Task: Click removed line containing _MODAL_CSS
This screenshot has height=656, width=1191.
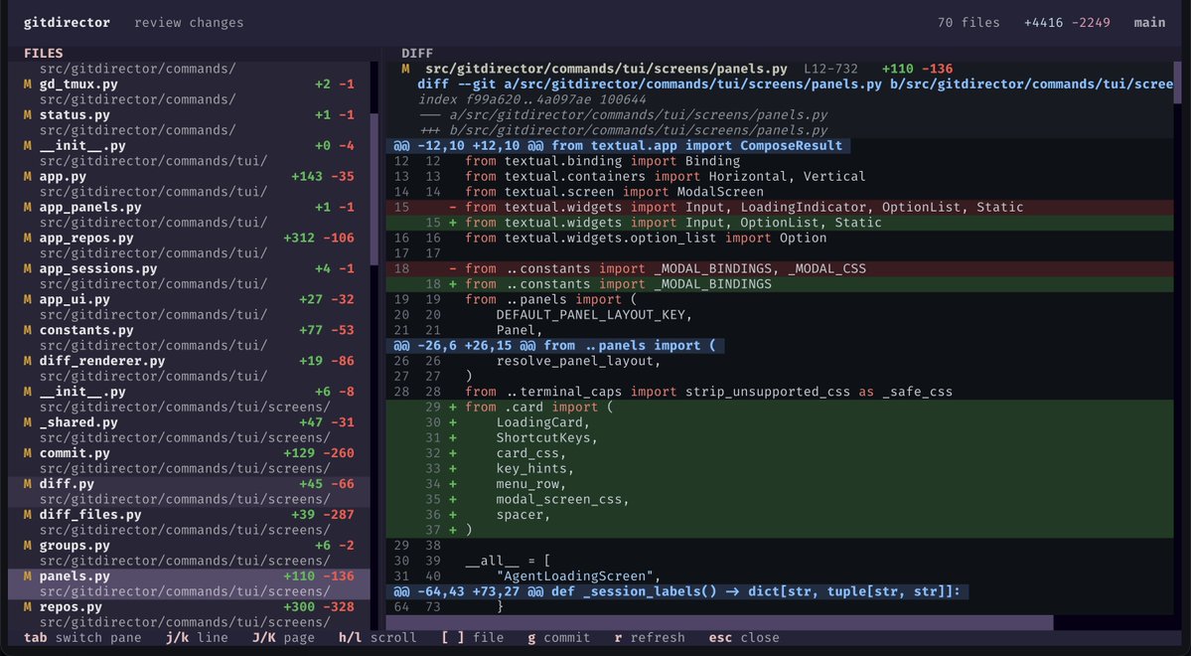Action: coord(780,268)
